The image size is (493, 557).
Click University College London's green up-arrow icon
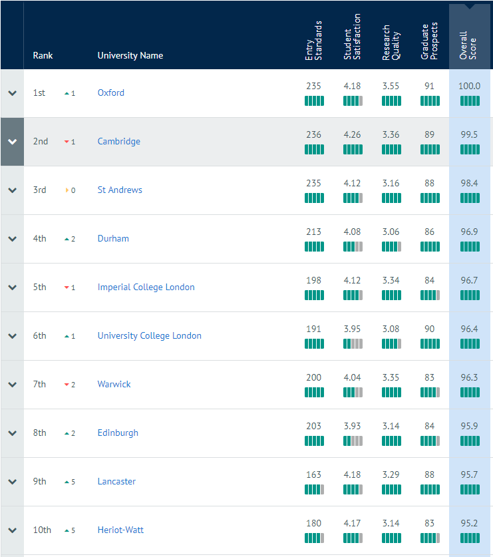point(67,336)
